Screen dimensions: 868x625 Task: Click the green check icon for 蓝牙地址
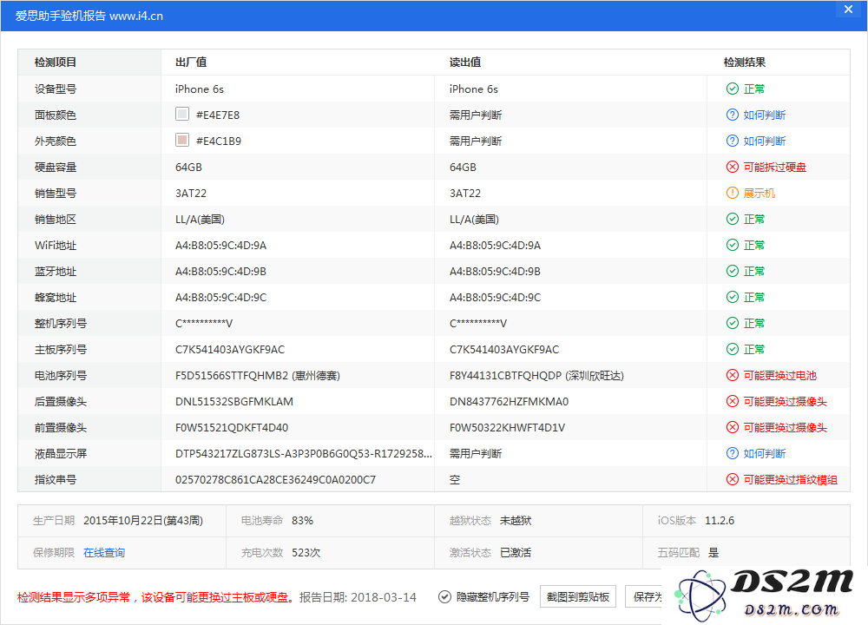[732, 271]
